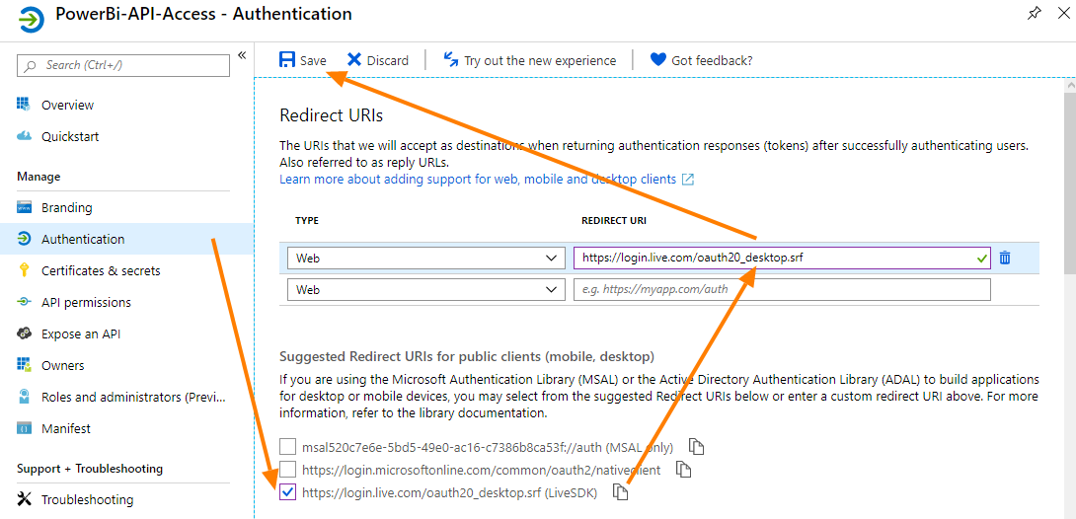Click the Redirect URIs heading

[332, 115]
